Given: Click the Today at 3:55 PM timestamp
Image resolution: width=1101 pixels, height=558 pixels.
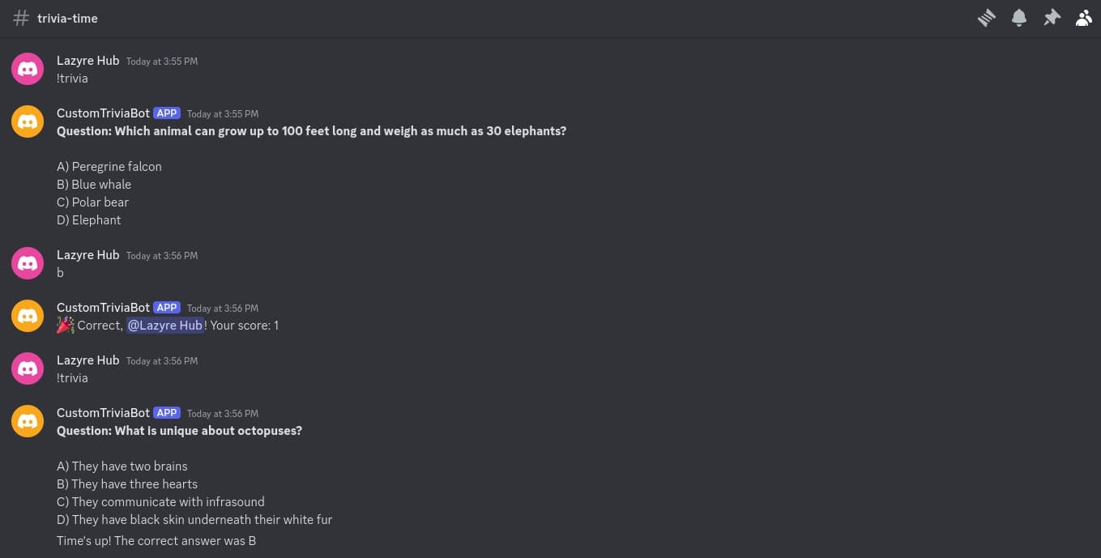Looking at the screenshot, I should tap(161, 61).
